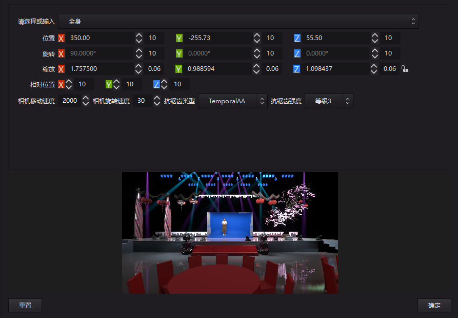
Task: Click the 旋转 X value field 90.0000°
Action: tap(100, 53)
